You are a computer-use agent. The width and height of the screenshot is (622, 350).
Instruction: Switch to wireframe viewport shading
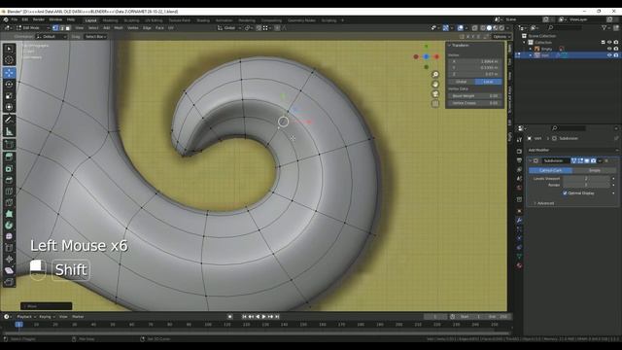tap(483, 28)
